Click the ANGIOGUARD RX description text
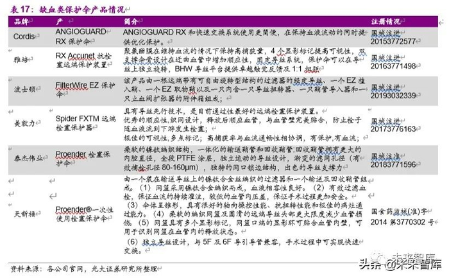Viewport: 449px width, 278px height. pos(244,37)
